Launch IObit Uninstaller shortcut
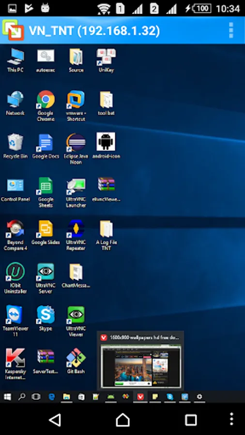 click(x=15, y=278)
